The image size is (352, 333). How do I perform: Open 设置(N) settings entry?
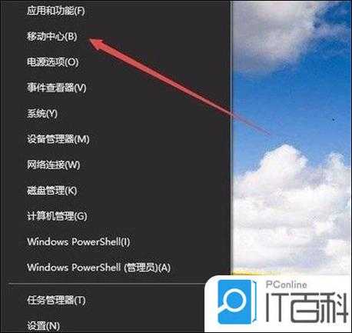(x=43, y=326)
